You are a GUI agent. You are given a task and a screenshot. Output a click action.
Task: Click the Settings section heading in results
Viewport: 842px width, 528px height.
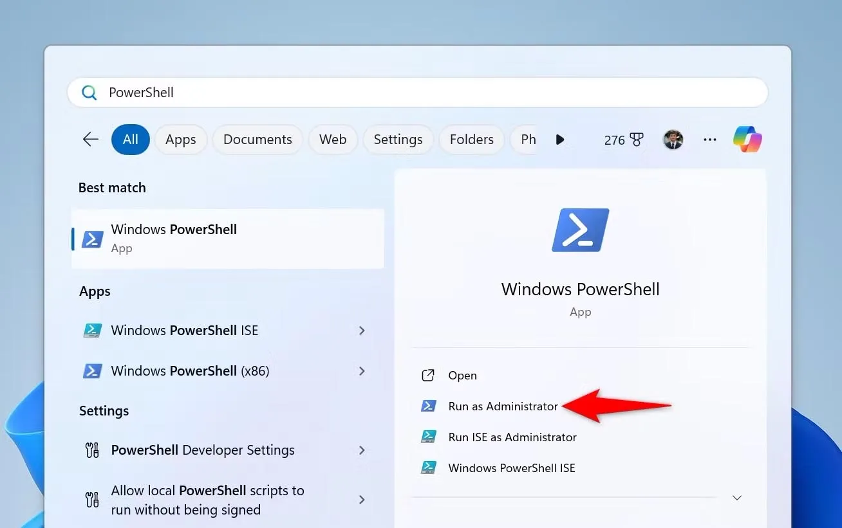point(104,411)
